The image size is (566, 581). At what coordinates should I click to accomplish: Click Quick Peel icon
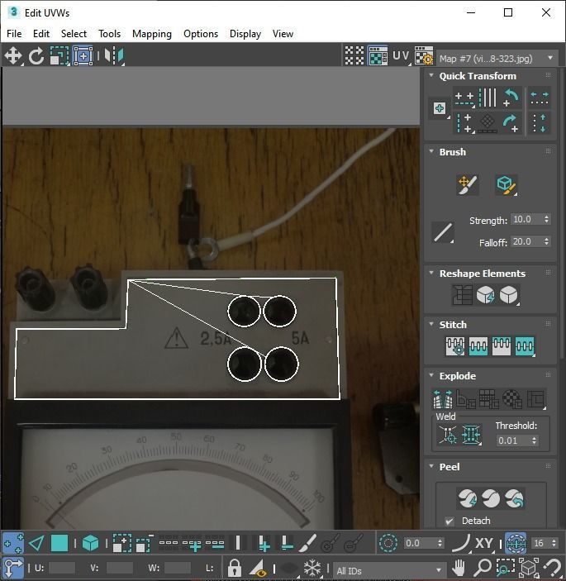468,498
